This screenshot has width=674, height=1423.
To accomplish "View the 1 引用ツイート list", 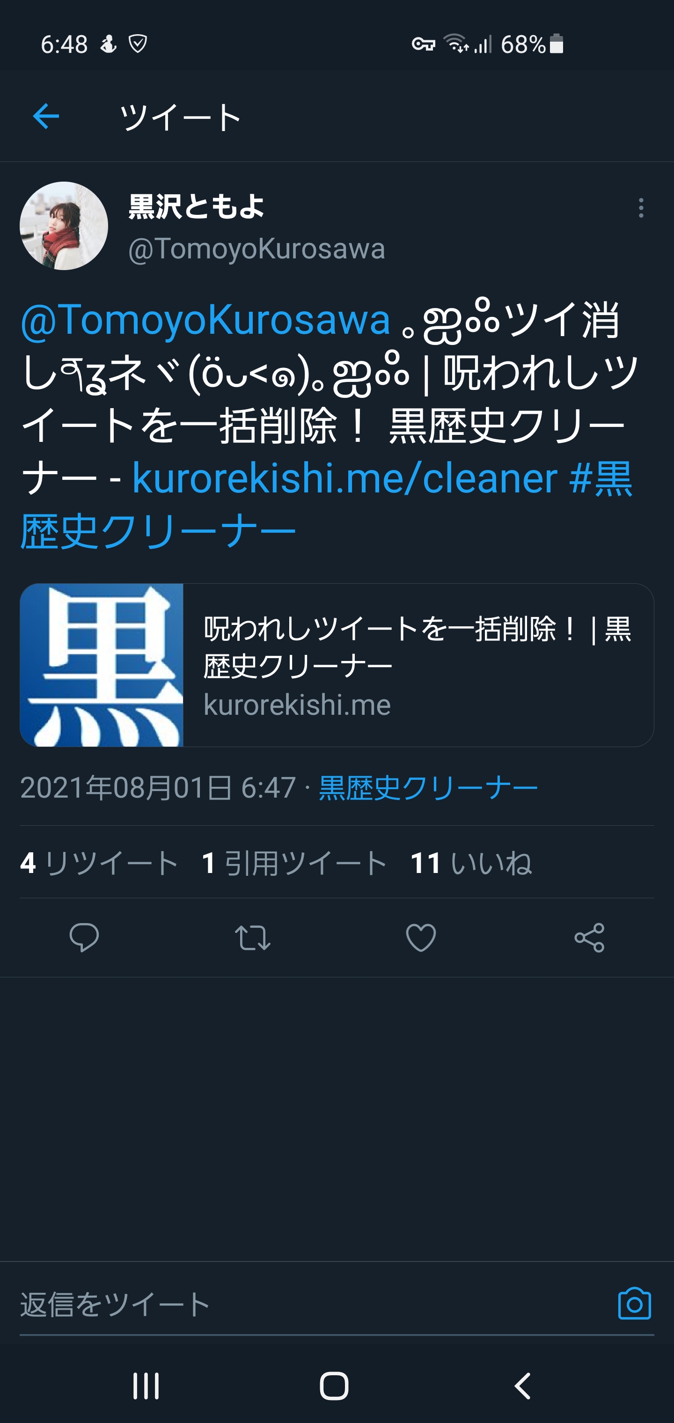I will (x=294, y=863).
